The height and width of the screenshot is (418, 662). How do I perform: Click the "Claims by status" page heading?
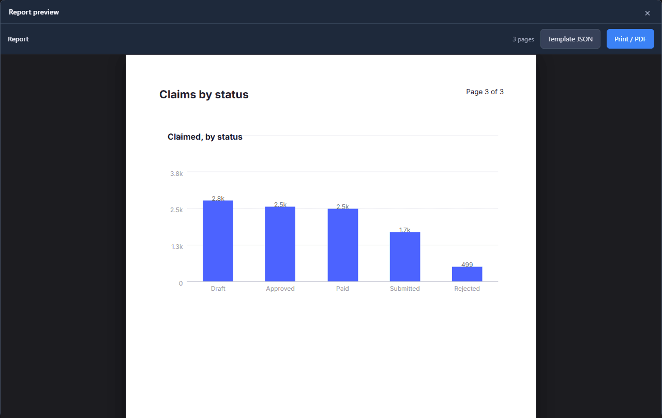click(x=204, y=95)
